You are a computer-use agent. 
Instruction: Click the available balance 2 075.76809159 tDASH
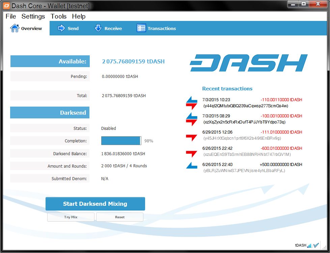tap(133, 61)
